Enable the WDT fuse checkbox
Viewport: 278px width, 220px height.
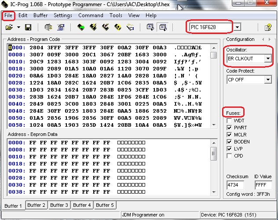click(230, 120)
